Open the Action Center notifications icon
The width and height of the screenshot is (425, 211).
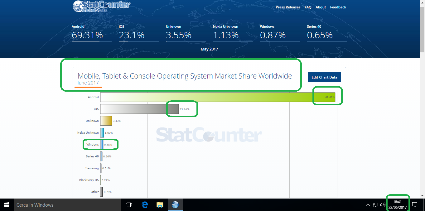pyautogui.click(x=415, y=205)
